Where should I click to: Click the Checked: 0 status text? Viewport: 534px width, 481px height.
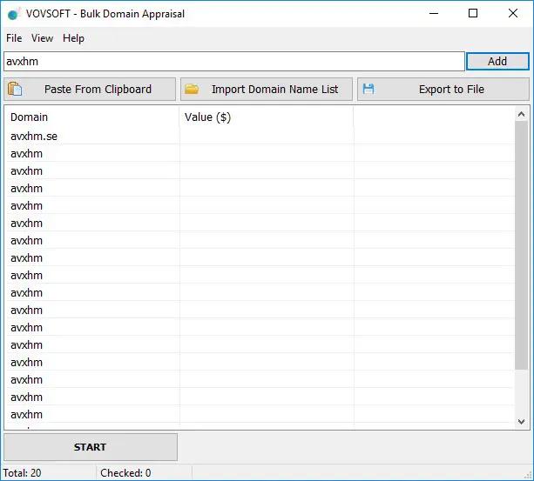(x=125, y=473)
